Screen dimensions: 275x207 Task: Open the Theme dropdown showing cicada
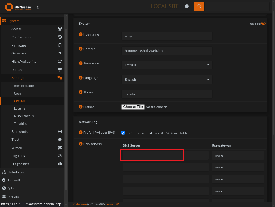pyautogui.click(x=167, y=94)
